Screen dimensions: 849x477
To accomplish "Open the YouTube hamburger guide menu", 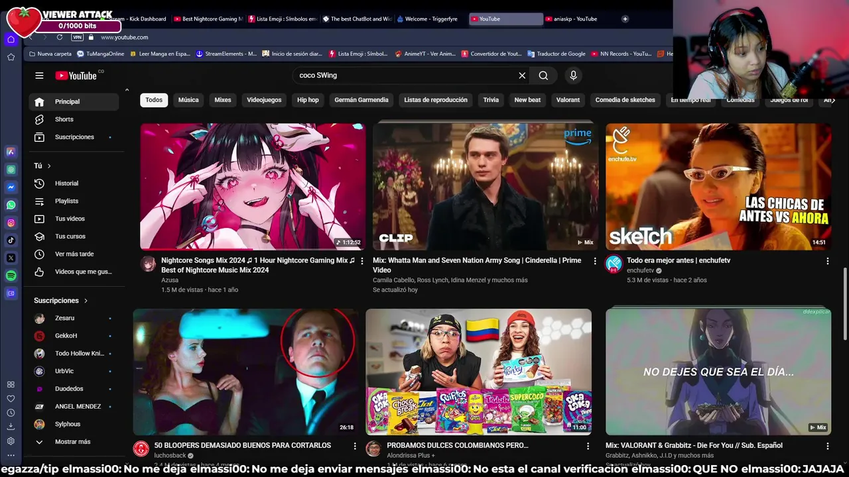I will pyautogui.click(x=39, y=76).
